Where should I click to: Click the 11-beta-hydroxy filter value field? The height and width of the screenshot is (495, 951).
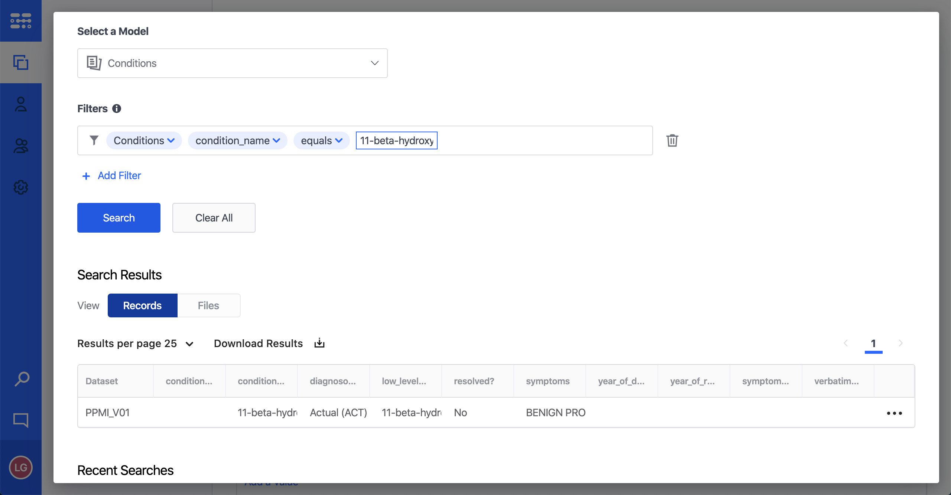(x=396, y=140)
